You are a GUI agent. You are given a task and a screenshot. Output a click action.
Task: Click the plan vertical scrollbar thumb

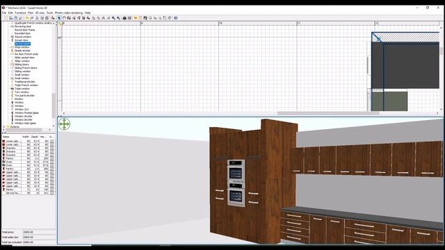pyautogui.click(x=441, y=51)
